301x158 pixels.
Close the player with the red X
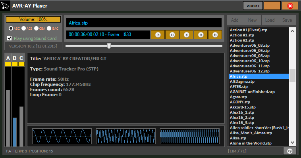point(290,6)
